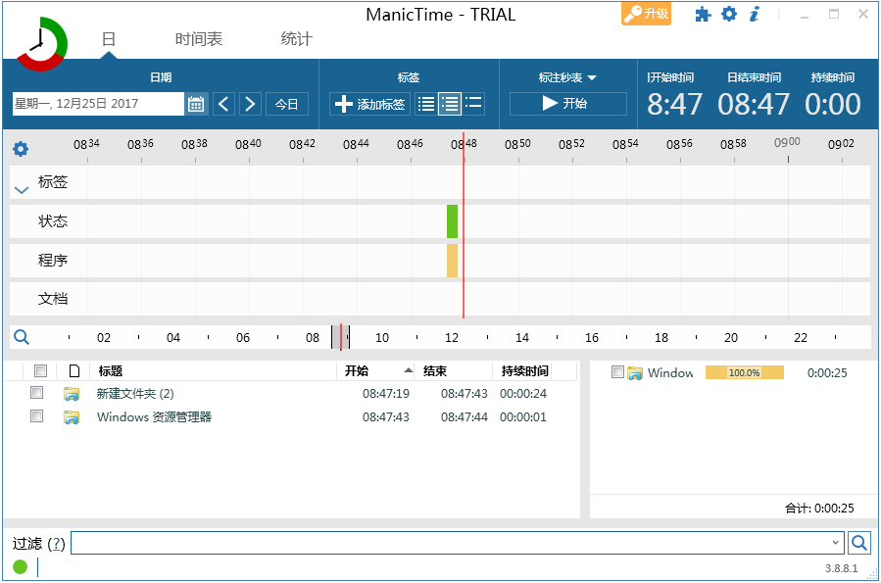Click the timeline zoom magnifier icon
Image resolution: width=881 pixels, height=583 pixels.
click(x=22, y=337)
